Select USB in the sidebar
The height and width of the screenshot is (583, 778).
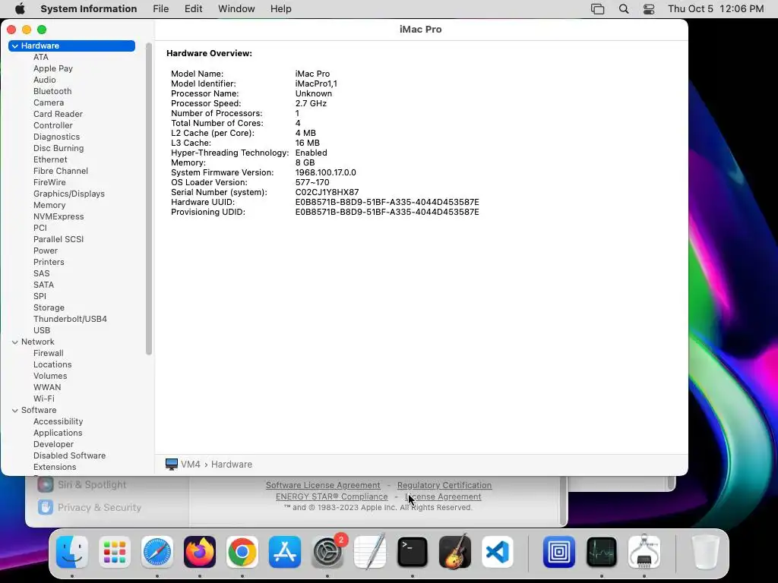click(42, 331)
